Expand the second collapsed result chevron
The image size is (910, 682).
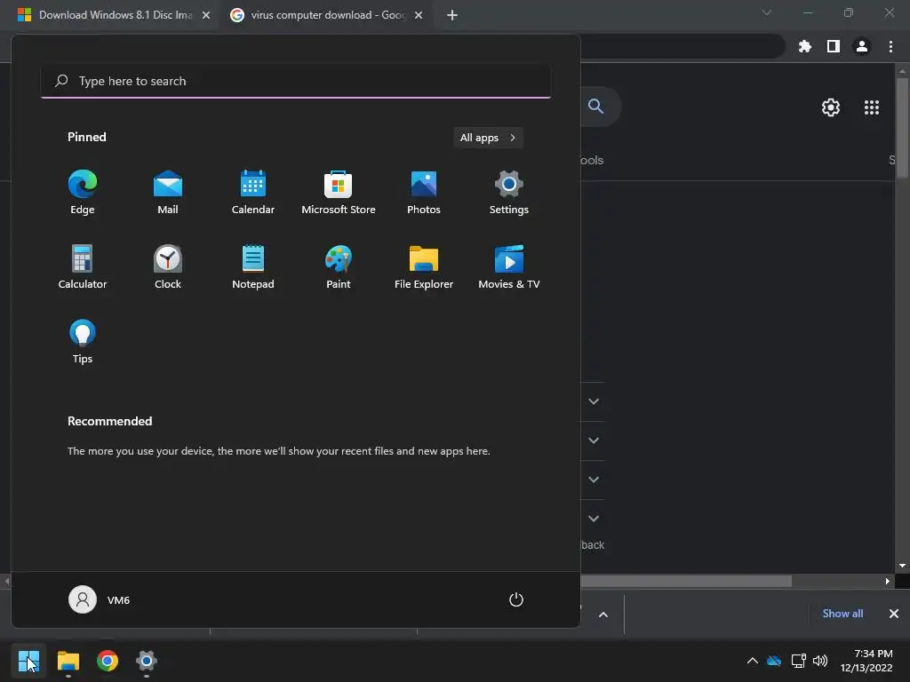594,440
